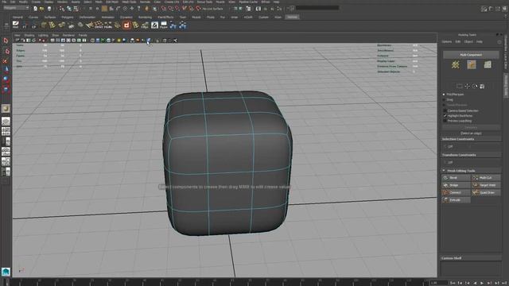This screenshot has height=286, width=509.
Task: Save the scene with the disk icon
Action: tap(49, 9)
